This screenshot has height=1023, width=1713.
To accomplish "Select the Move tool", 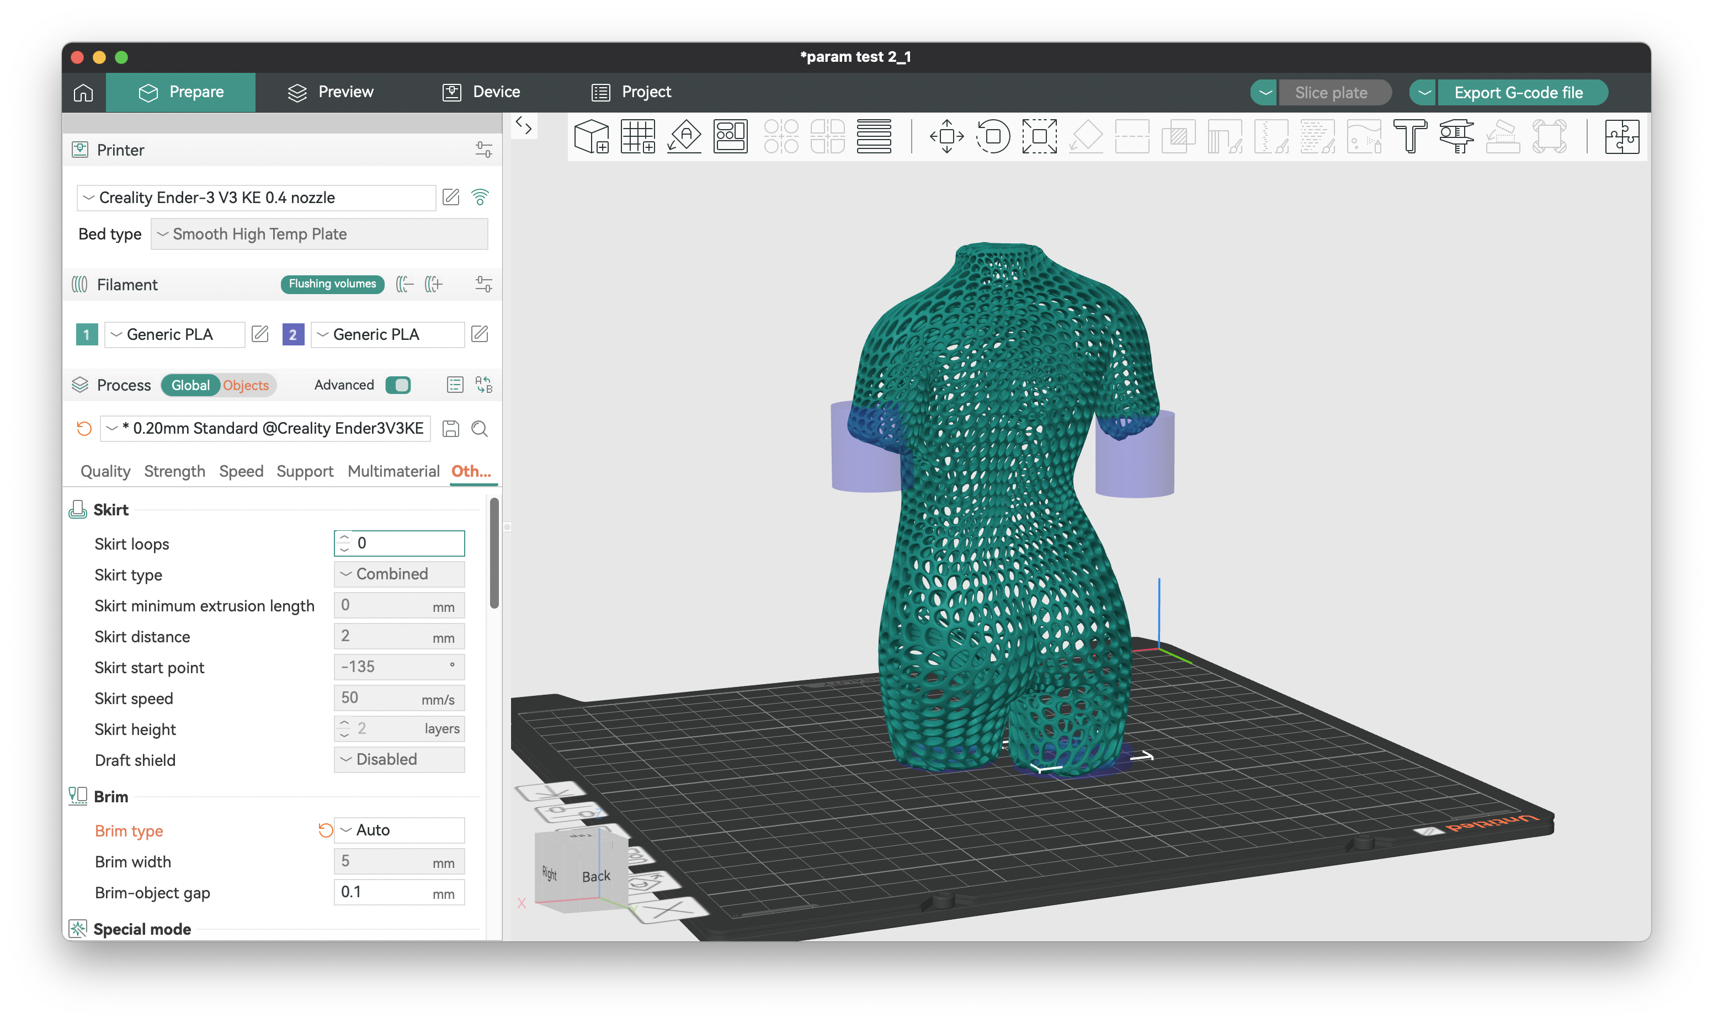I will (946, 136).
